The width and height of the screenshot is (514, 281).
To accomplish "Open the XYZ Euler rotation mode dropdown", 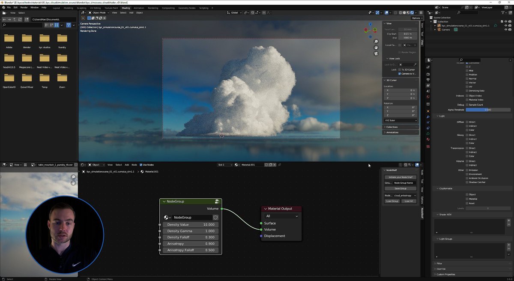I will (400, 120).
